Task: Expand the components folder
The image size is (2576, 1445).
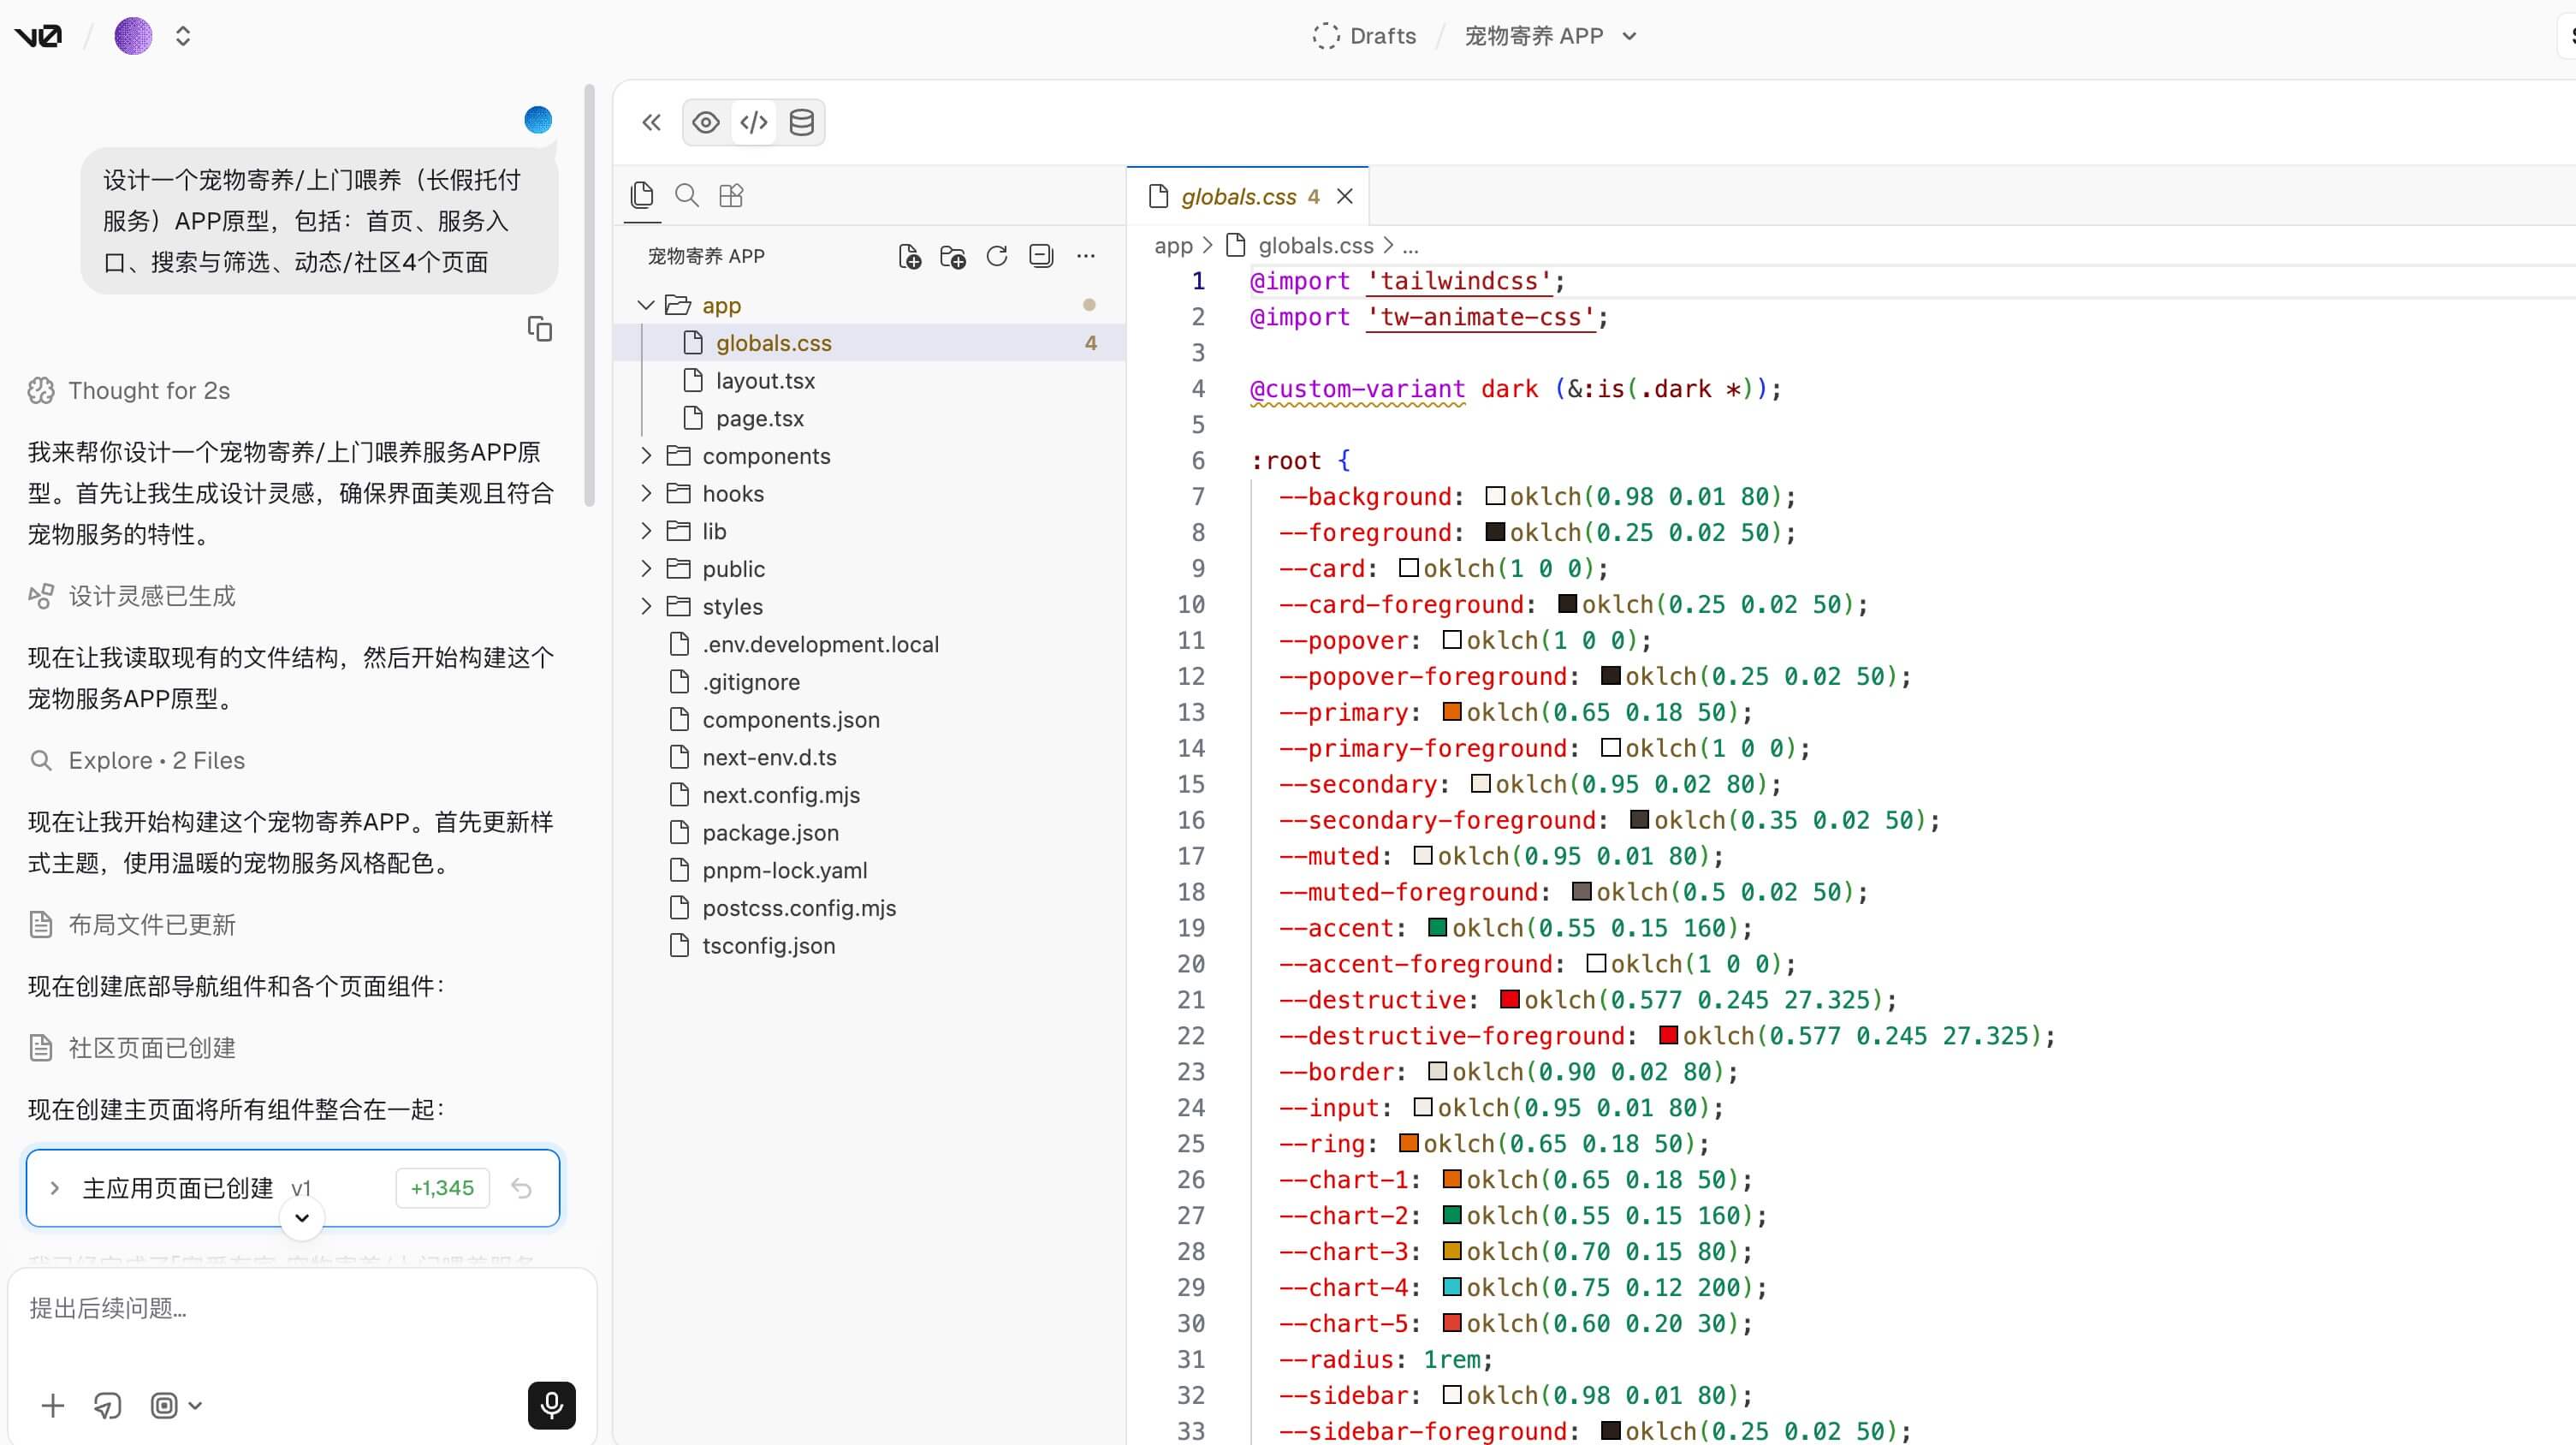Action: pyautogui.click(x=766, y=456)
